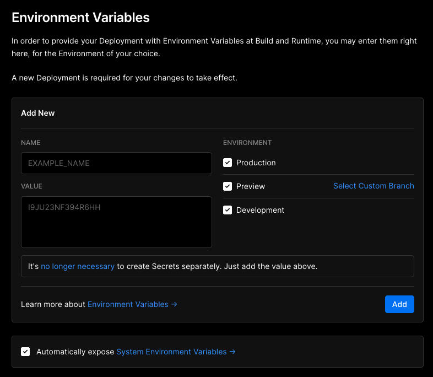This screenshot has height=377, width=433.
Task: Open the Select Custom Branch link
Action: click(374, 186)
